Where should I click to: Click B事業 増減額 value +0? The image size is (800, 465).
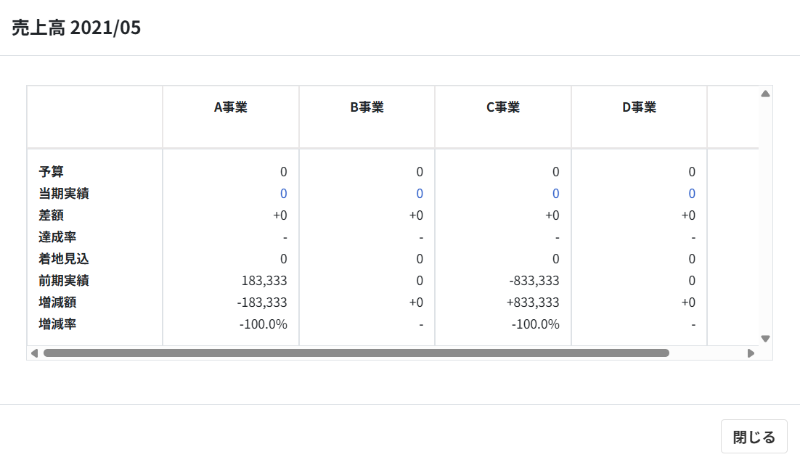pyautogui.click(x=416, y=303)
